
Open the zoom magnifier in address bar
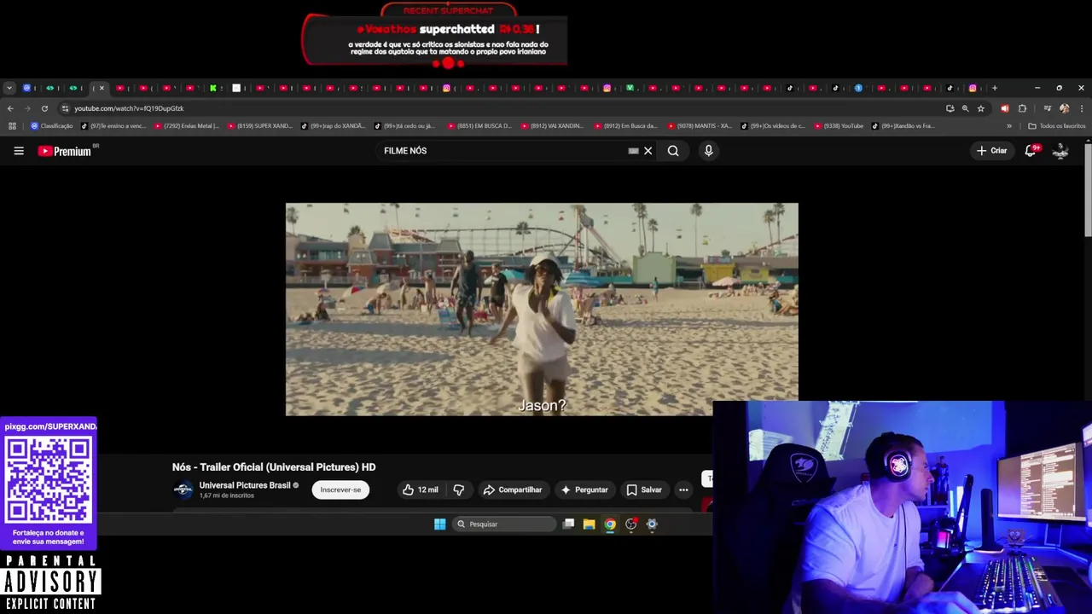coord(965,108)
